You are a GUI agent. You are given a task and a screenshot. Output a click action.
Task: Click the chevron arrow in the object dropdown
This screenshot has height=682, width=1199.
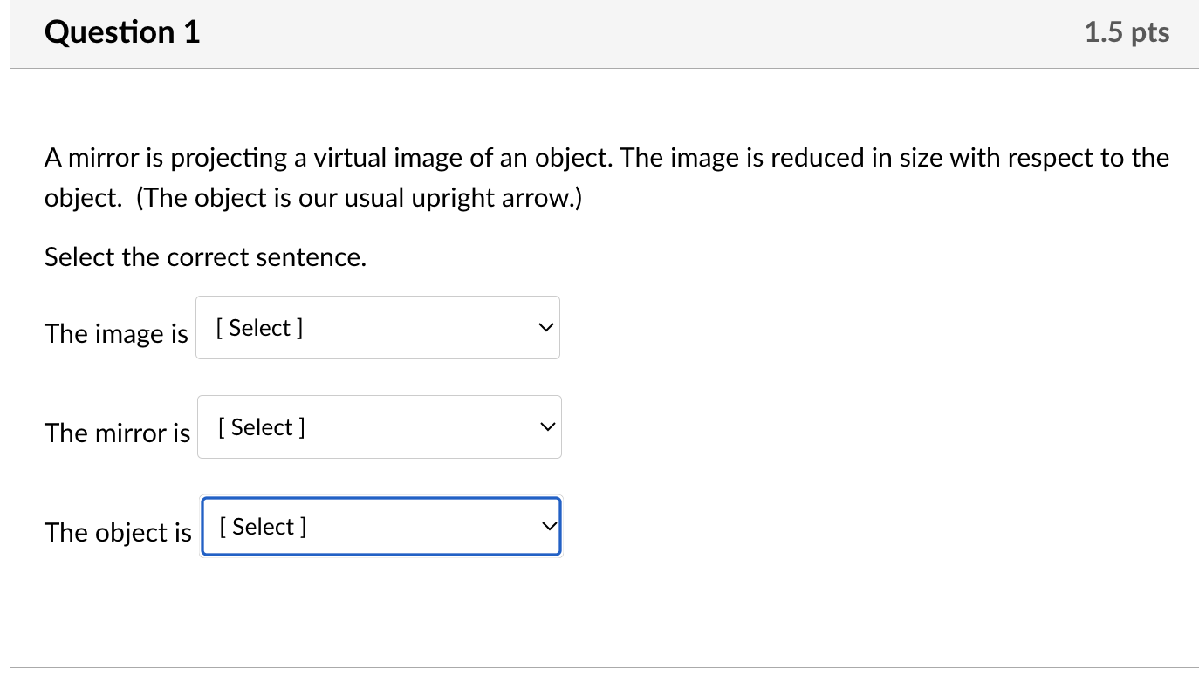(549, 527)
